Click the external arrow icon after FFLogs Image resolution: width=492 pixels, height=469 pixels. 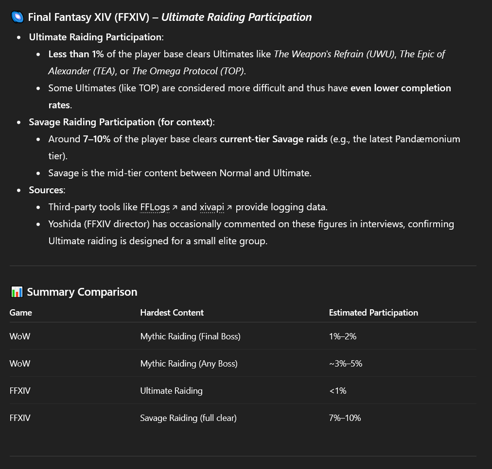175,207
